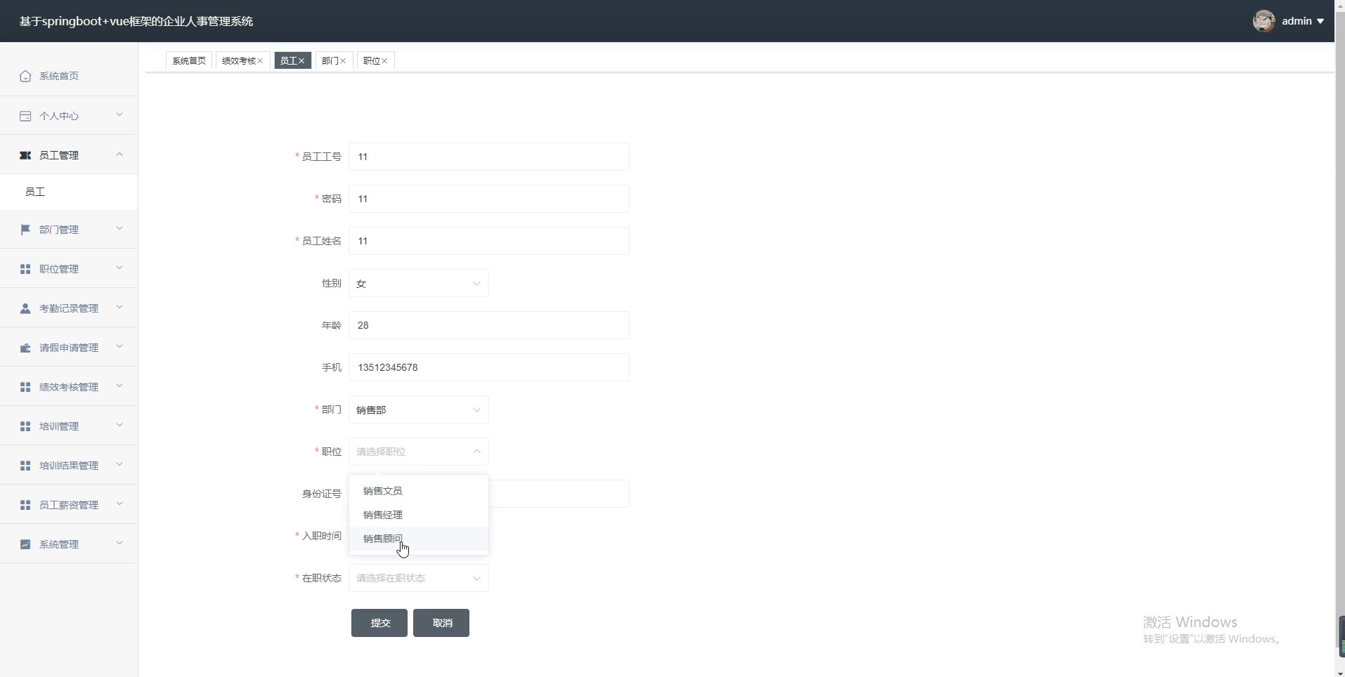1345x677 pixels.
Task: Close the 职位 tab
Action: click(384, 61)
